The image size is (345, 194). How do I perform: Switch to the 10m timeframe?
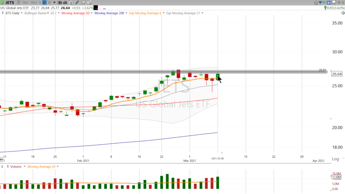pos(25,3)
